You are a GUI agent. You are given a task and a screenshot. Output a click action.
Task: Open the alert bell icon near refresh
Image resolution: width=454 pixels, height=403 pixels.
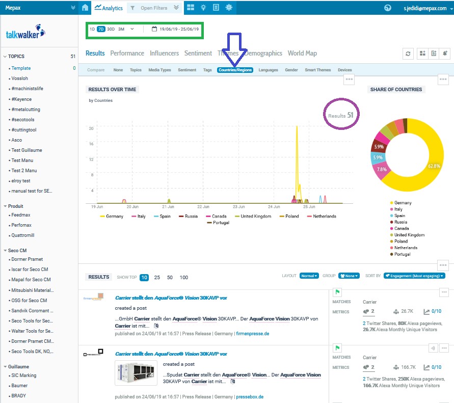coord(446,53)
